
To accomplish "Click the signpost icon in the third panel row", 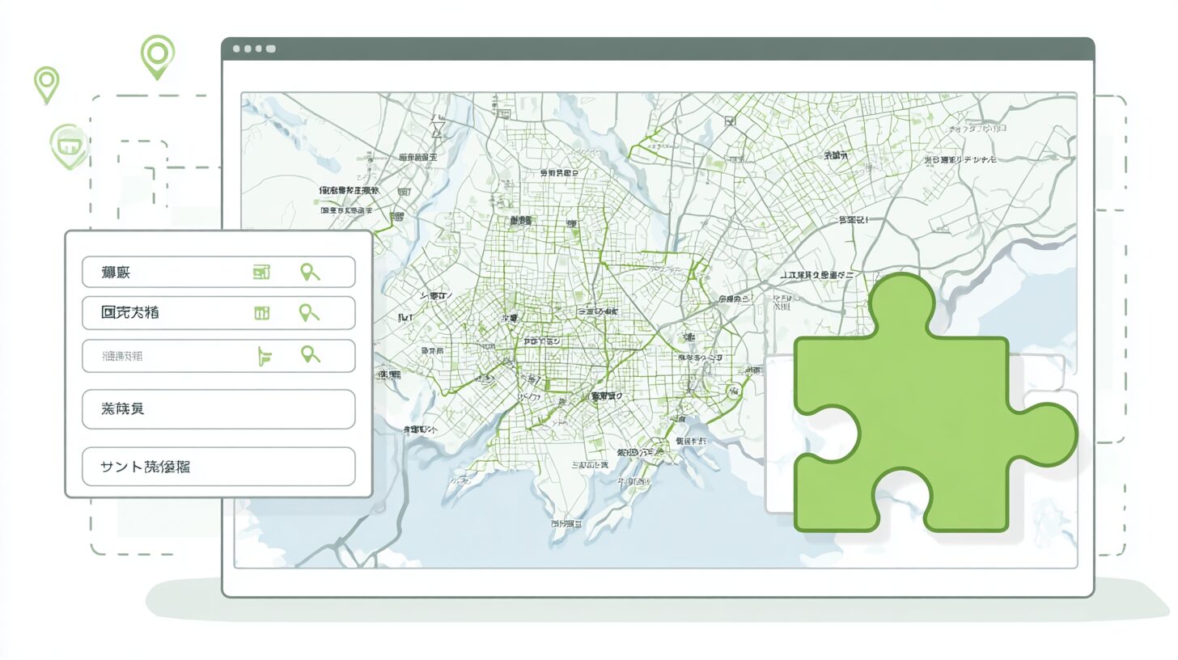I will pyautogui.click(x=264, y=356).
